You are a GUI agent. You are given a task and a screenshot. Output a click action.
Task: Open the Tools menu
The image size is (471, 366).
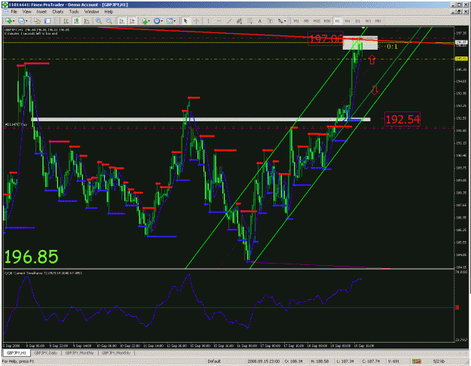74,12
